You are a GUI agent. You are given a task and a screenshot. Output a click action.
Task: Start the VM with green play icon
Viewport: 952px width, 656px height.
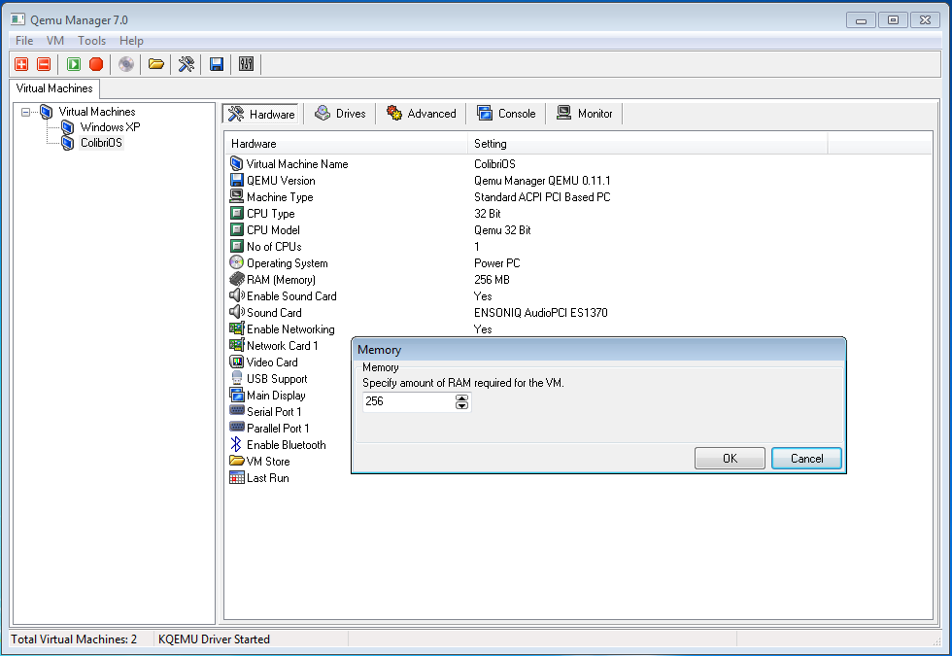[x=74, y=64]
